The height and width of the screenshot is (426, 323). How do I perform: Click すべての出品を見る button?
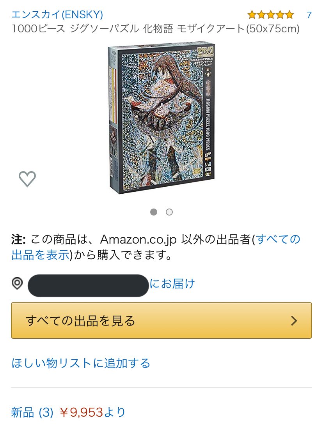[161, 320]
